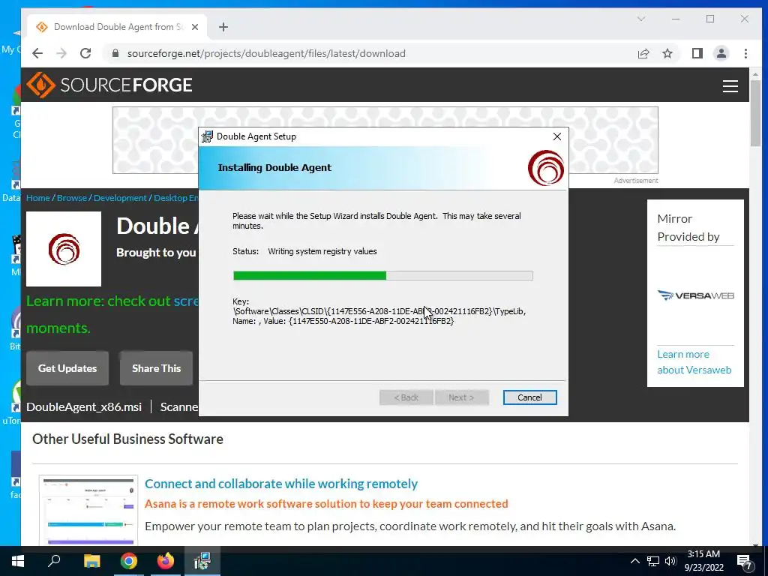Screen dimensions: 768x576
Task: Click the Double Agent swirl logo in installer
Action: click(546, 168)
